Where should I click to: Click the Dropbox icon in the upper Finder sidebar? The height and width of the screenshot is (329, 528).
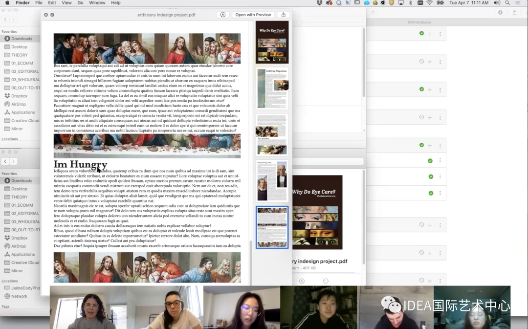click(7, 96)
